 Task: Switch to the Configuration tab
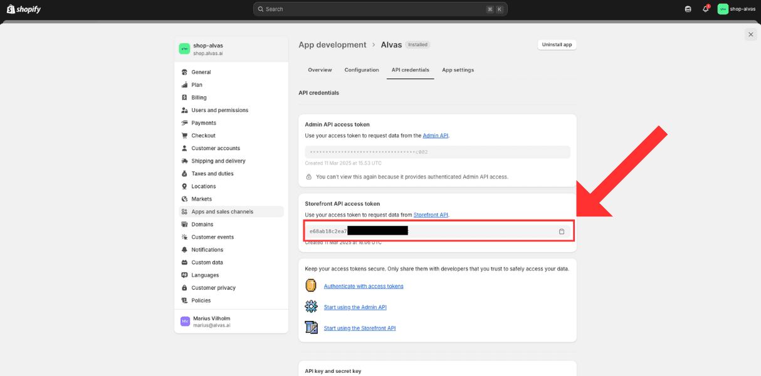click(x=362, y=70)
